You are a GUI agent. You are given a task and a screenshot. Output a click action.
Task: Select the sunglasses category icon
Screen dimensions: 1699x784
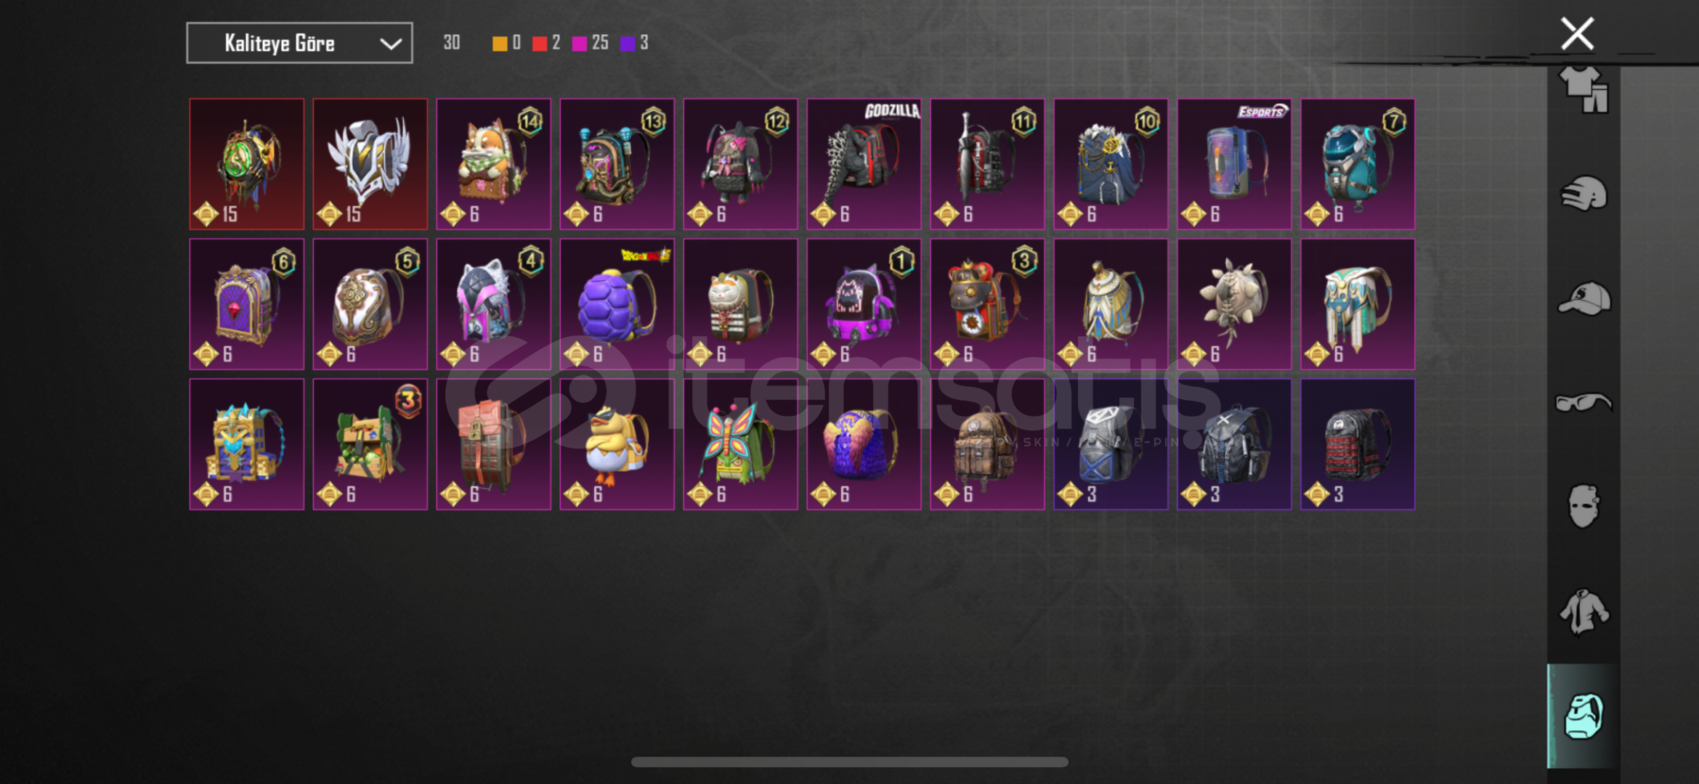1584,401
